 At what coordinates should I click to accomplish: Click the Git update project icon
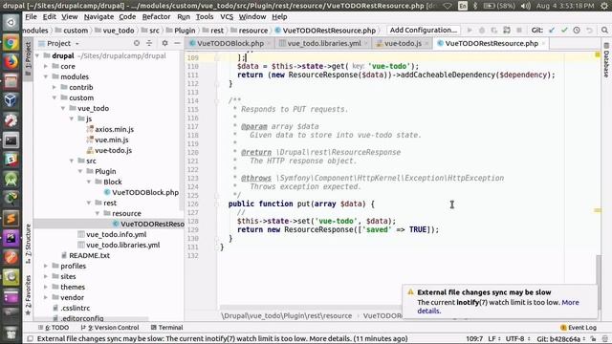click(x=552, y=30)
